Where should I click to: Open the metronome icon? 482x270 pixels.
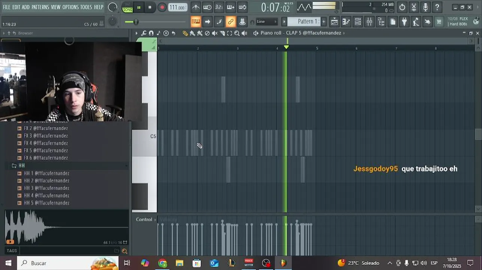[196, 7]
